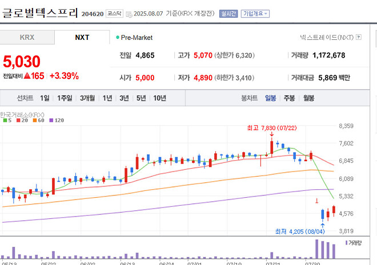Screen dimensions: 377x265
Task: Click the purple 120-day moving average swatch
Action: click(x=51, y=120)
